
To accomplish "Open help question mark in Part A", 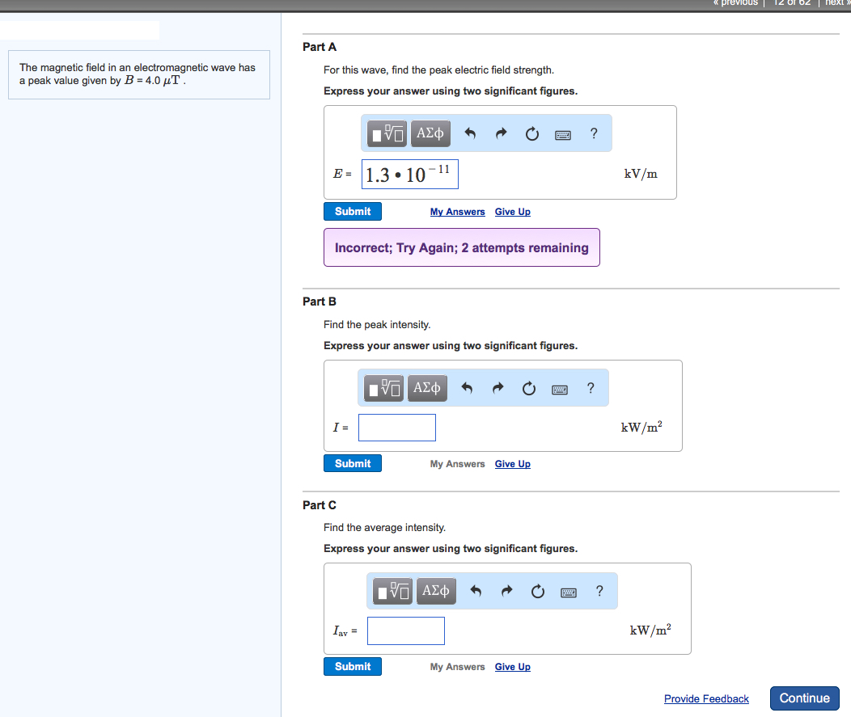I will [594, 133].
